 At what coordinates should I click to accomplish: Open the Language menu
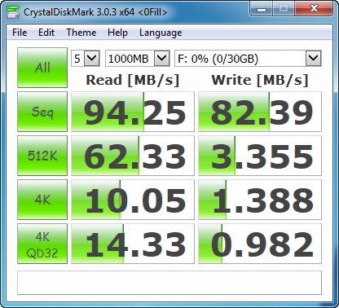161,33
